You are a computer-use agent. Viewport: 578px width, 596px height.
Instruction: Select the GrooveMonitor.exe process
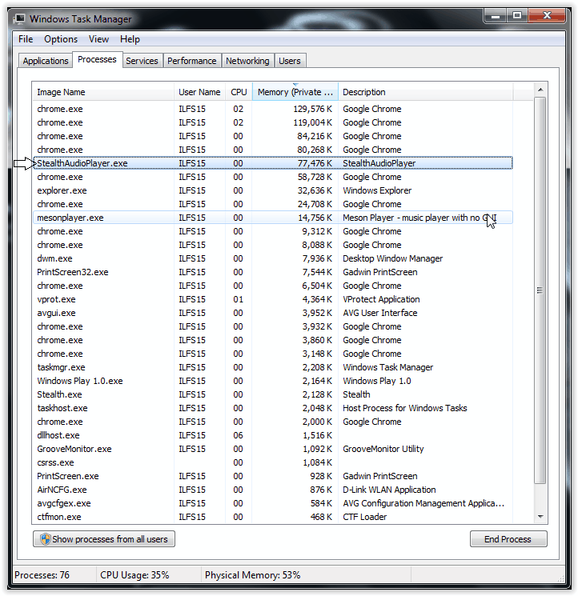coord(273,449)
